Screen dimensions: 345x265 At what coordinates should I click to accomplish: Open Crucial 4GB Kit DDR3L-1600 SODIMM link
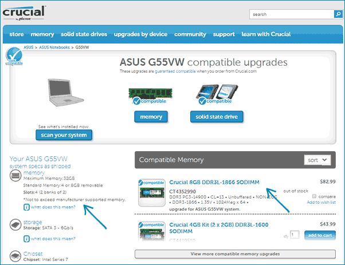219,228
